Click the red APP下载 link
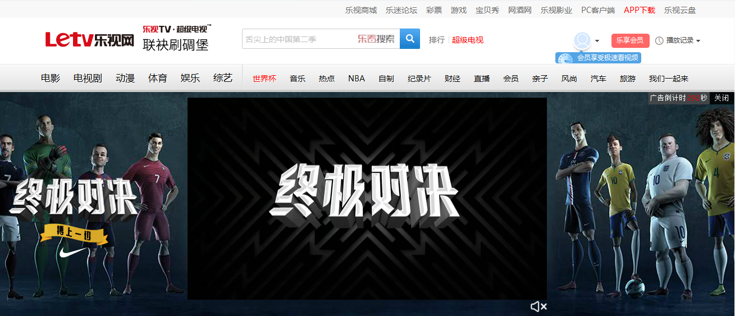This screenshot has width=735, height=316. tap(640, 10)
